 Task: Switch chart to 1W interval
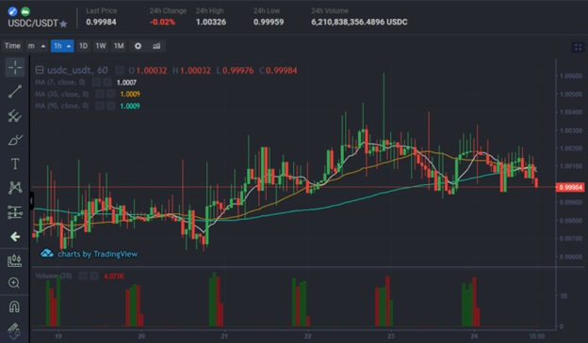click(101, 46)
